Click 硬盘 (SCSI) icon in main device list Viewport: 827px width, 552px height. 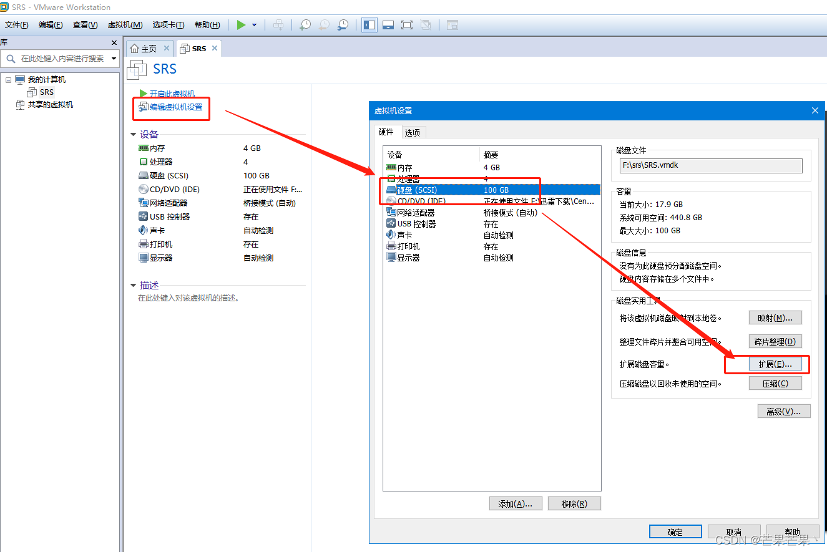point(144,176)
